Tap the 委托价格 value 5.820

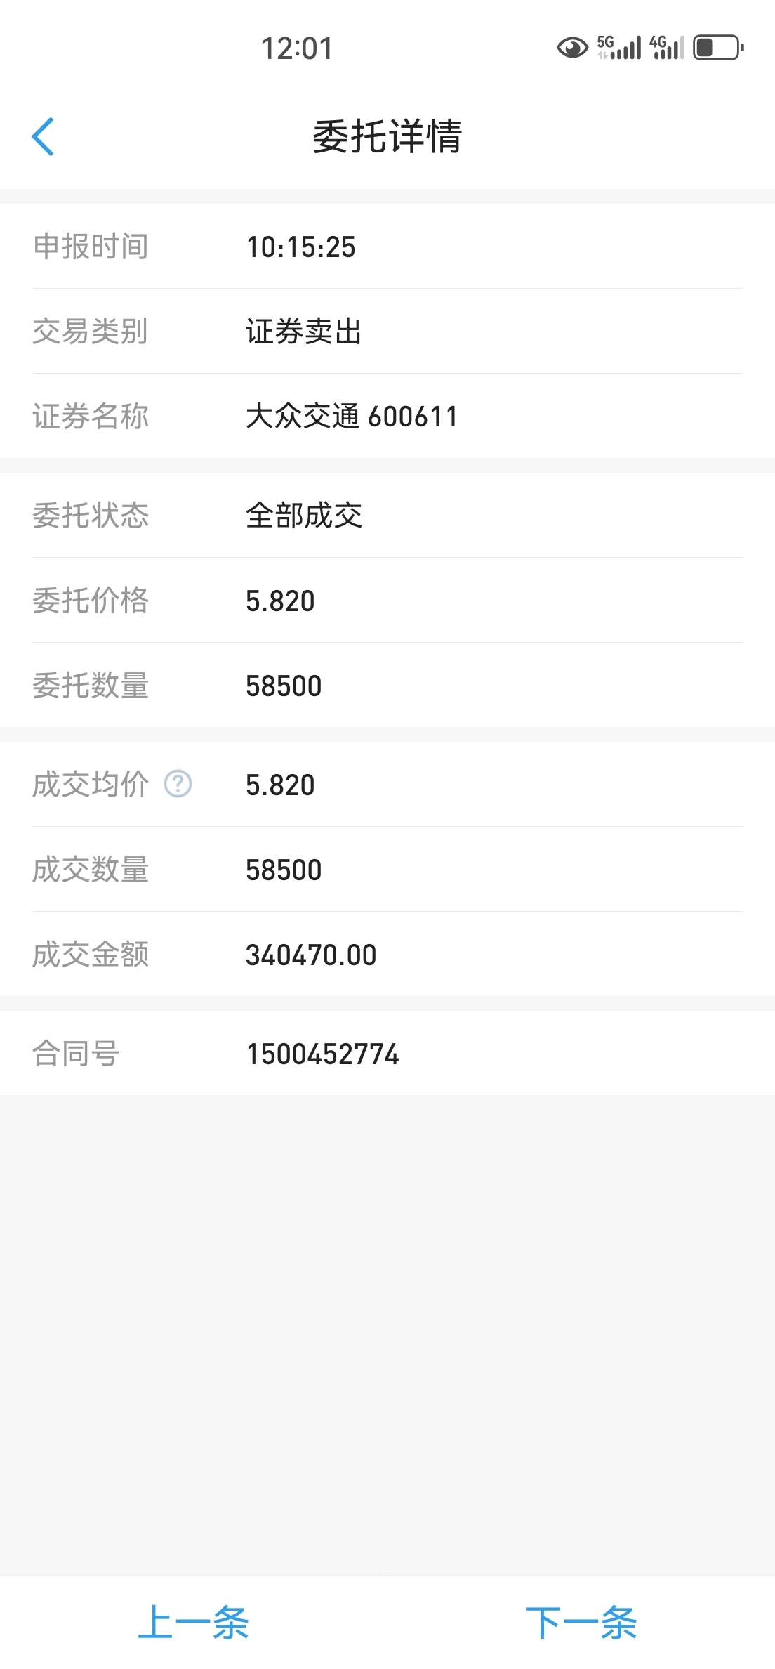(x=280, y=601)
